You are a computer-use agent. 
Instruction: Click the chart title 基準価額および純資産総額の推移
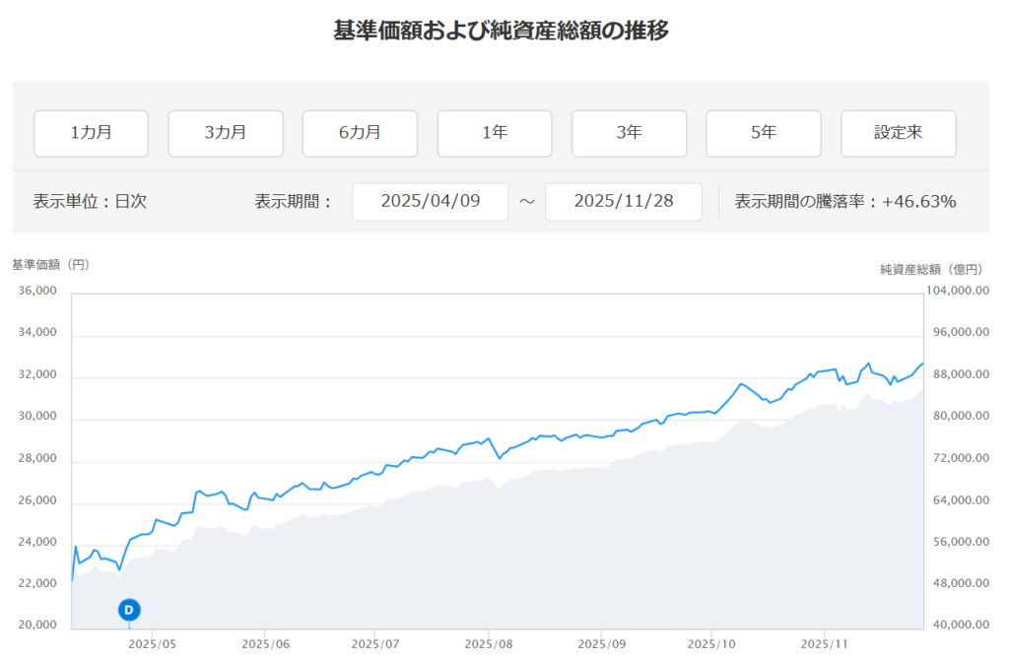point(502,31)
